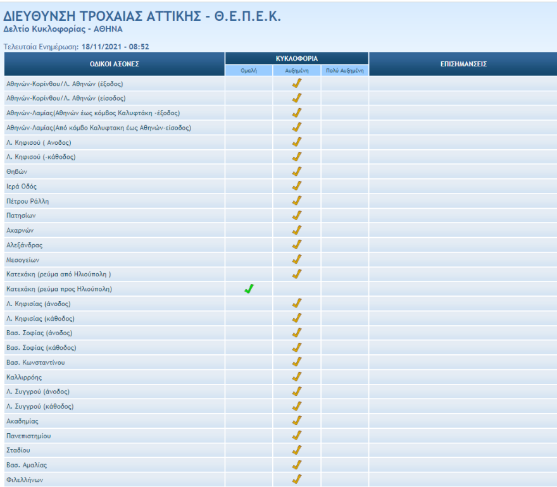Click the yellow checkmark in Θηβών row
The height and width of the screenshot is (487, 557).
point(296,171)
